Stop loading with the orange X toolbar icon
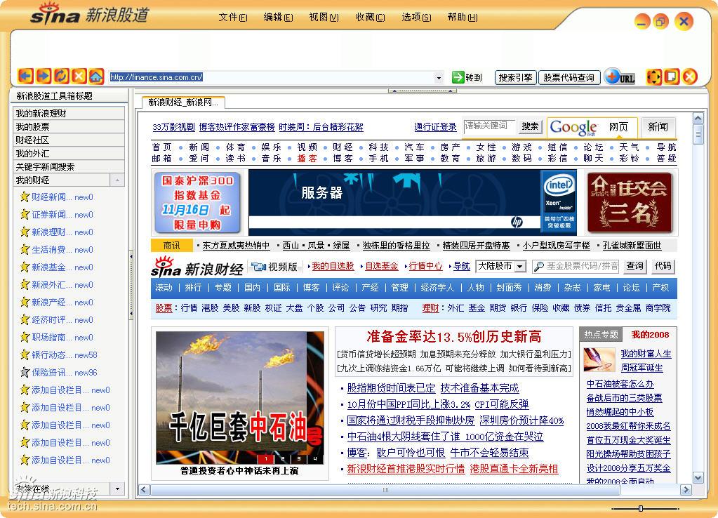Screen dimensions: 718x518 tap(79, 76)
